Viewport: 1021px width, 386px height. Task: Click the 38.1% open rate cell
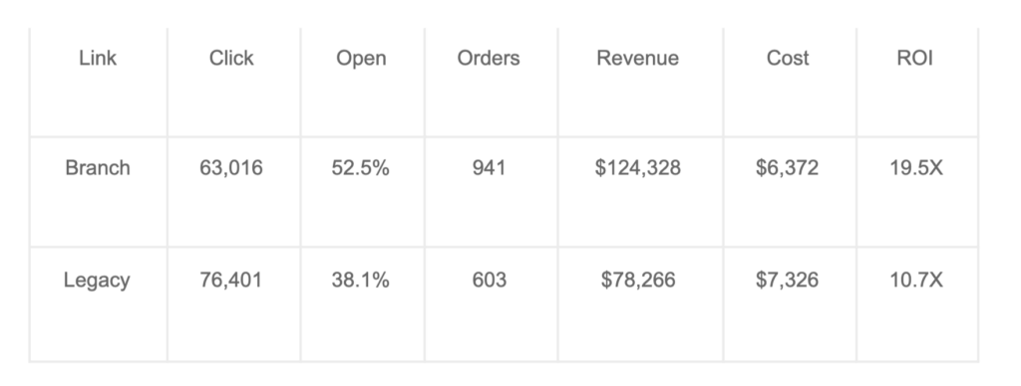click(360, 281)
